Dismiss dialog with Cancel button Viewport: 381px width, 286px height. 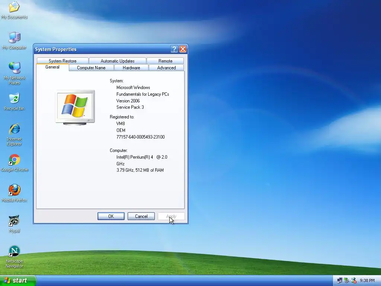(x=141, y=216)
